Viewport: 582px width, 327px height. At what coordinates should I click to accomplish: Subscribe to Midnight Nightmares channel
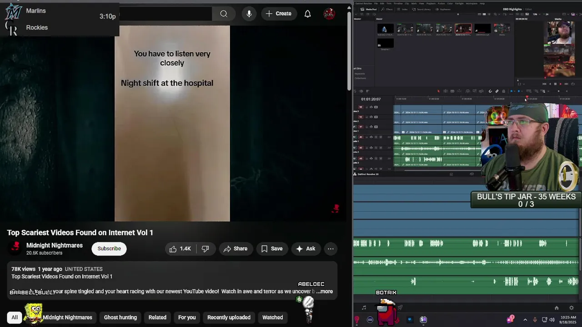click(x=109, y=248)
